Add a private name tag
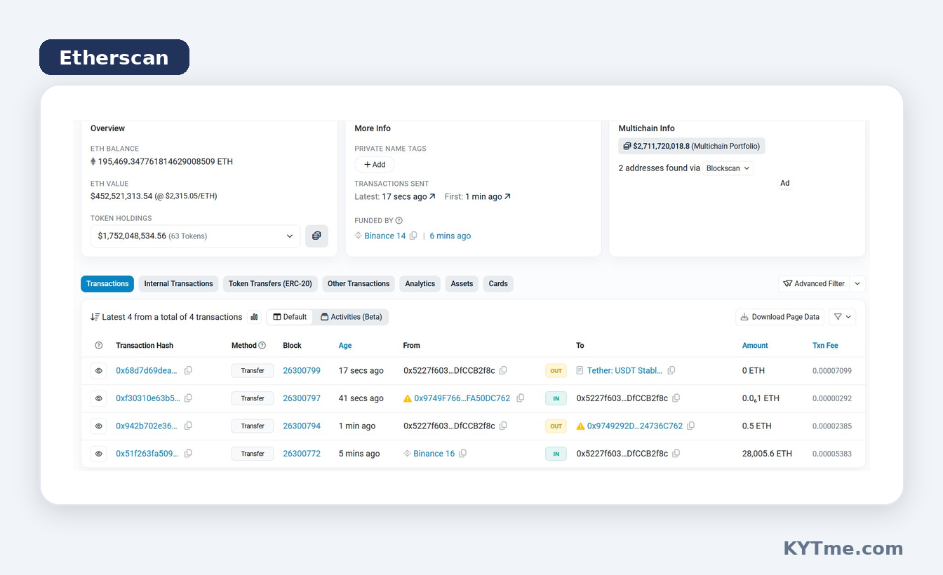 375,165
